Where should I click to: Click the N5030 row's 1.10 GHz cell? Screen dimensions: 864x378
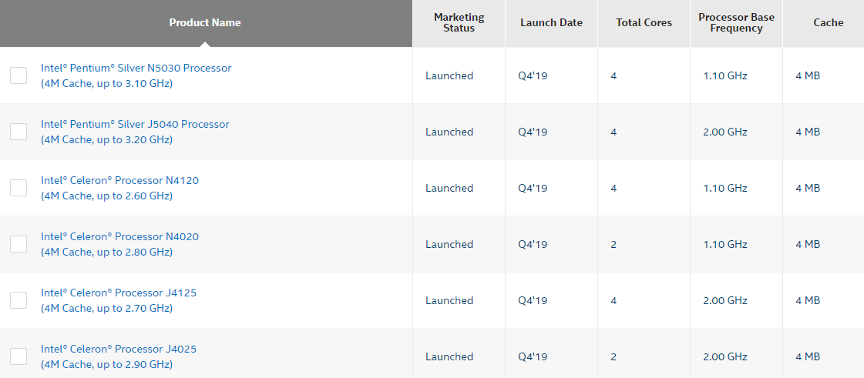(725, 75)
